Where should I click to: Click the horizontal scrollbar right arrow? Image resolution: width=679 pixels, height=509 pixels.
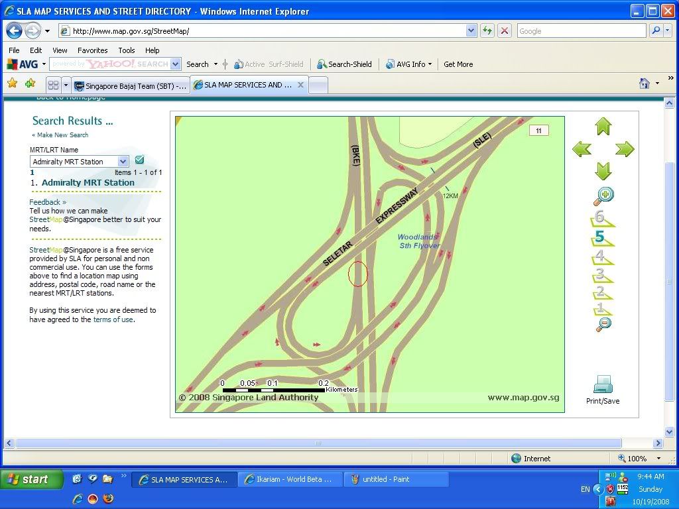point(658,443)
